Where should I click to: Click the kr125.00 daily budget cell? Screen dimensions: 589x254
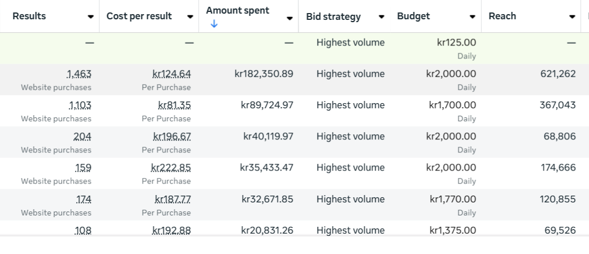[x=457, y=43]
